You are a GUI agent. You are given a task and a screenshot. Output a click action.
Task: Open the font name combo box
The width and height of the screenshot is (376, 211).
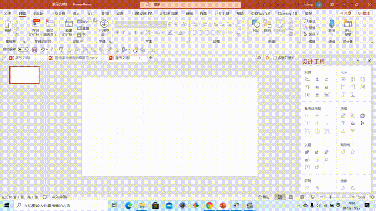coord(134,24)
